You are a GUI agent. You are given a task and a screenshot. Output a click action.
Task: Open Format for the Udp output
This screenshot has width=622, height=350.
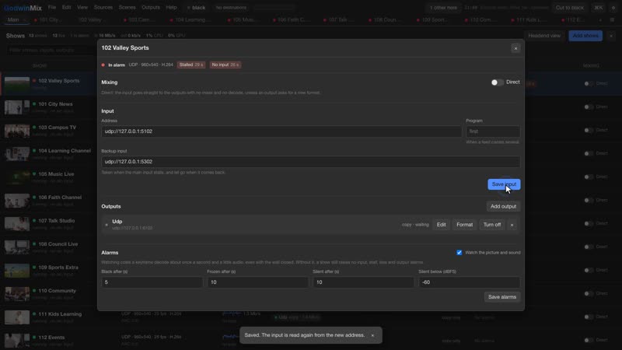click(464, 225)
